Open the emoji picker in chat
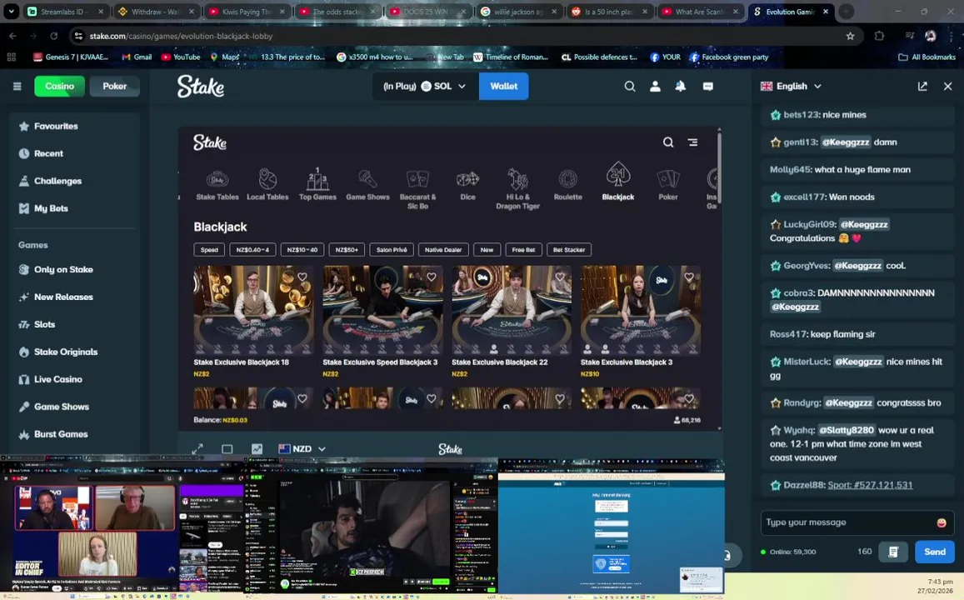This screenshot has width=964, height=600. pyautogui.click(x=942, y=522)
